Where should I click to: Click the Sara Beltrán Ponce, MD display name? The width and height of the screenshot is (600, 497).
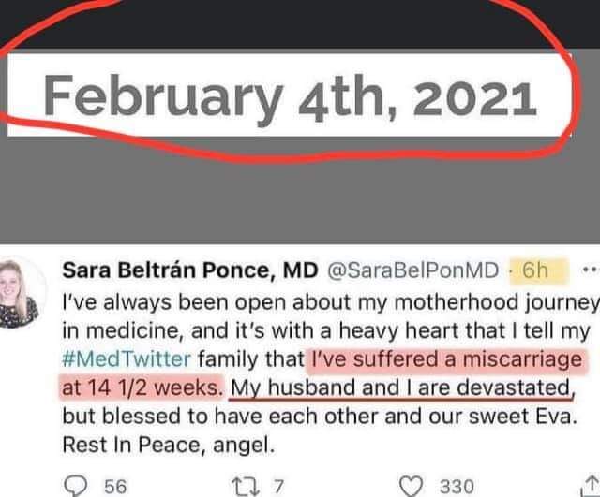189,271
